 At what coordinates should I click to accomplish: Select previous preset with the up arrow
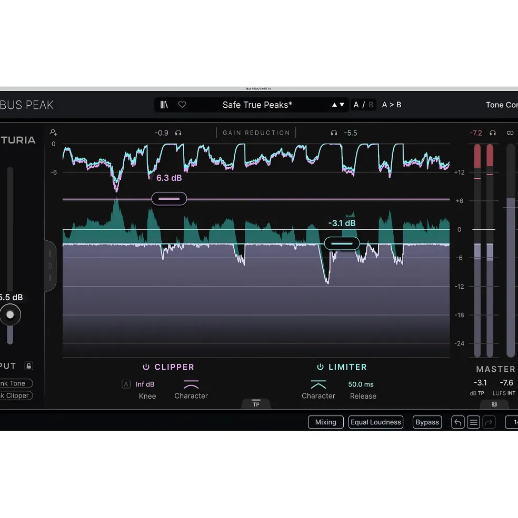(x=334, y=105)
